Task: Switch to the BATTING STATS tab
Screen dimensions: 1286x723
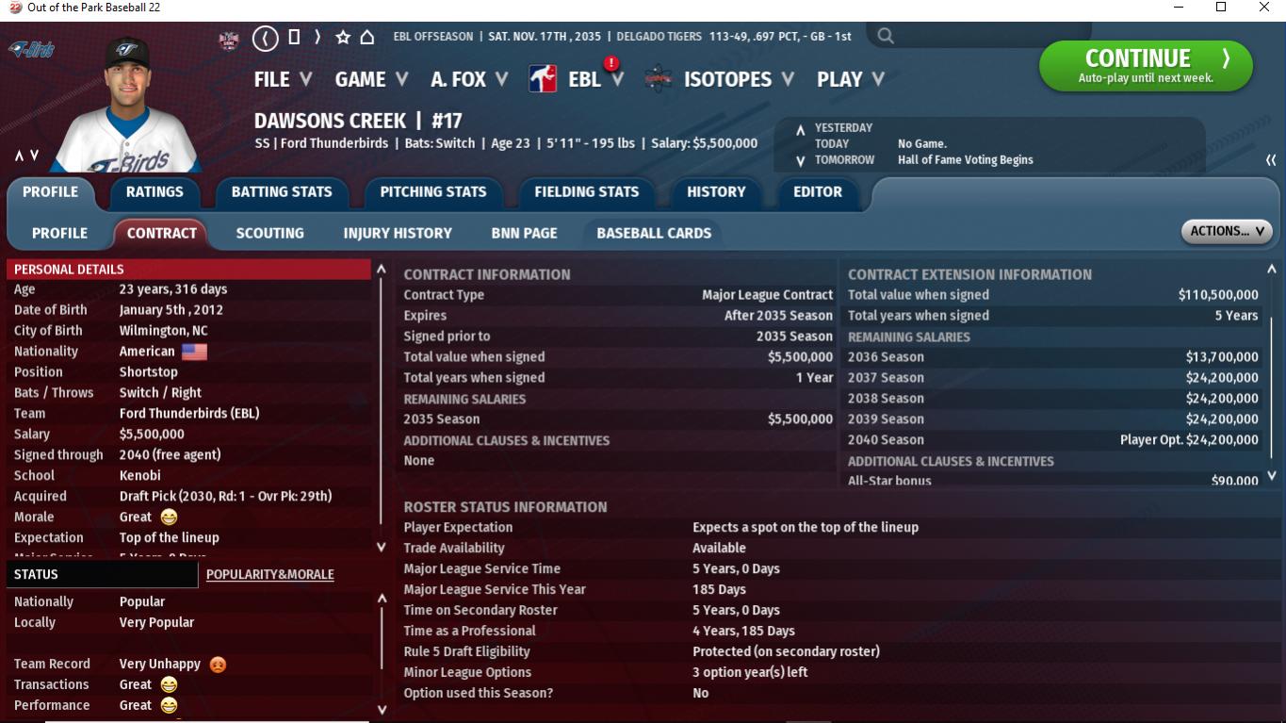Action: pyautogui.click(x=282, y=191)
